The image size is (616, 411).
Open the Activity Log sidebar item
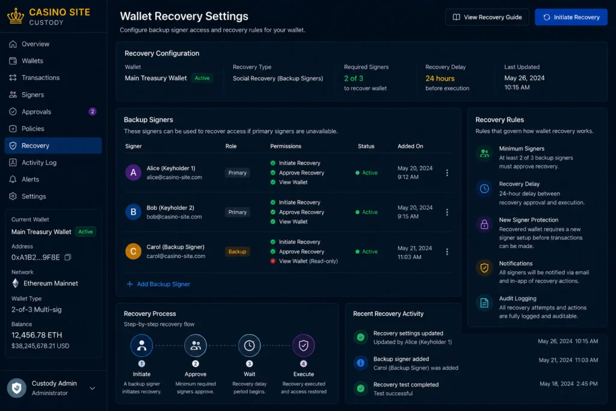(53, 162)
